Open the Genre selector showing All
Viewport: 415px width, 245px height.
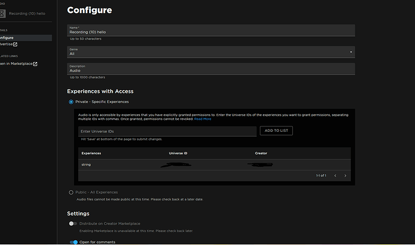point(211,52)
